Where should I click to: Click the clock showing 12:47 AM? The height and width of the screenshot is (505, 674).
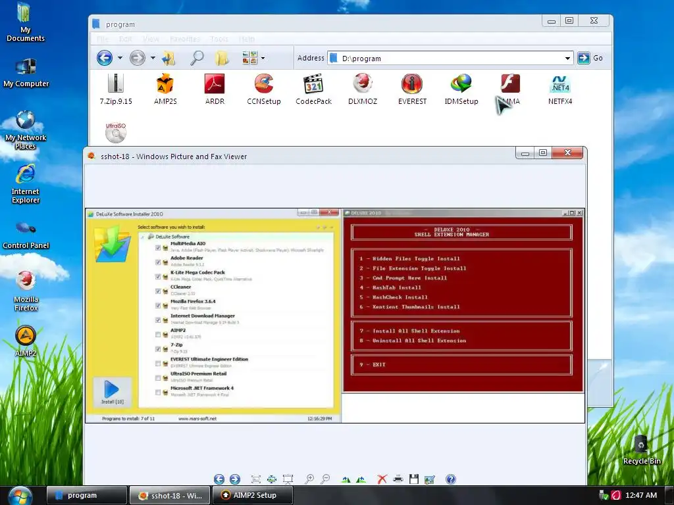[x=641, y=495]
